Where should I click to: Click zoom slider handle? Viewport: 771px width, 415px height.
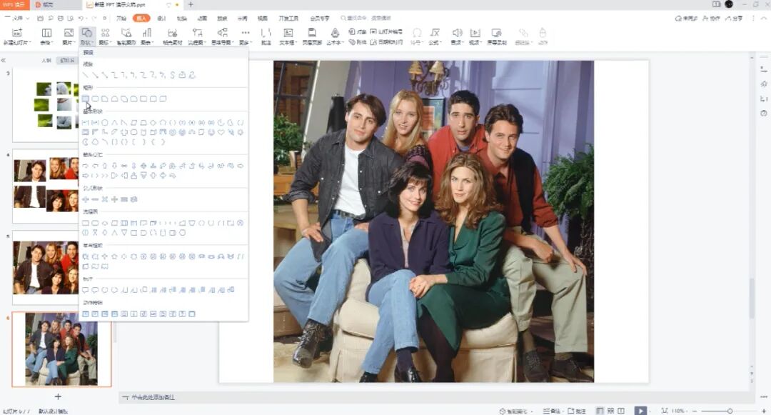[x=730, y=411]
